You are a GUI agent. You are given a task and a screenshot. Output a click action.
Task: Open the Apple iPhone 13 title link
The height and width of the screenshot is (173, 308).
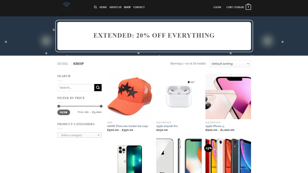(x=215, y=126)
